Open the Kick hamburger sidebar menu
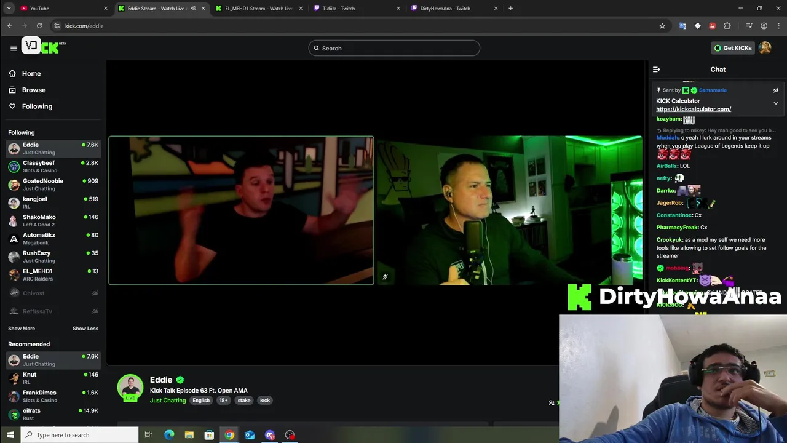This screenshot has height=443, width=787. tap(14, 48)
